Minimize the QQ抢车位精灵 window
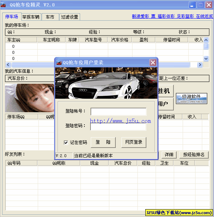Image resolution: width=214 pixels, height=217 pixels. click(x=192, y=5)
